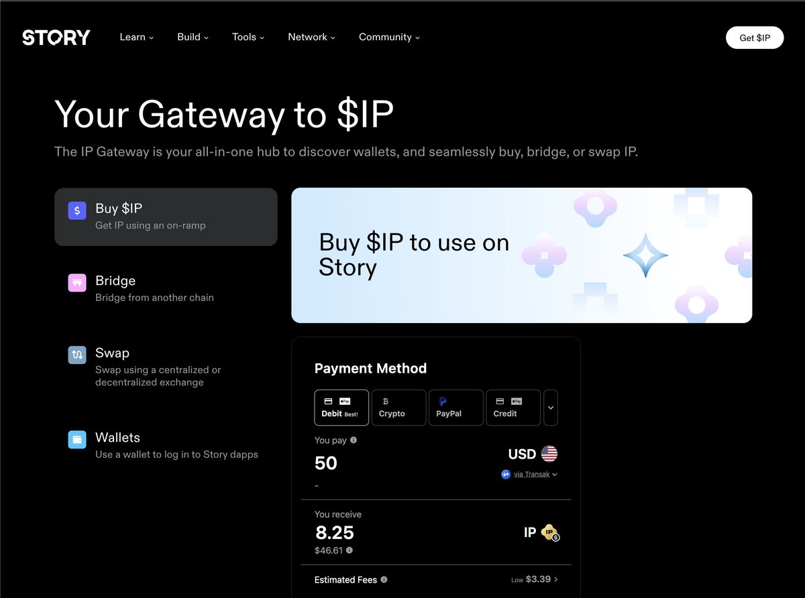Click the pink Bridge icon
This screenshot has height=598, width=805.
[77, 282]
